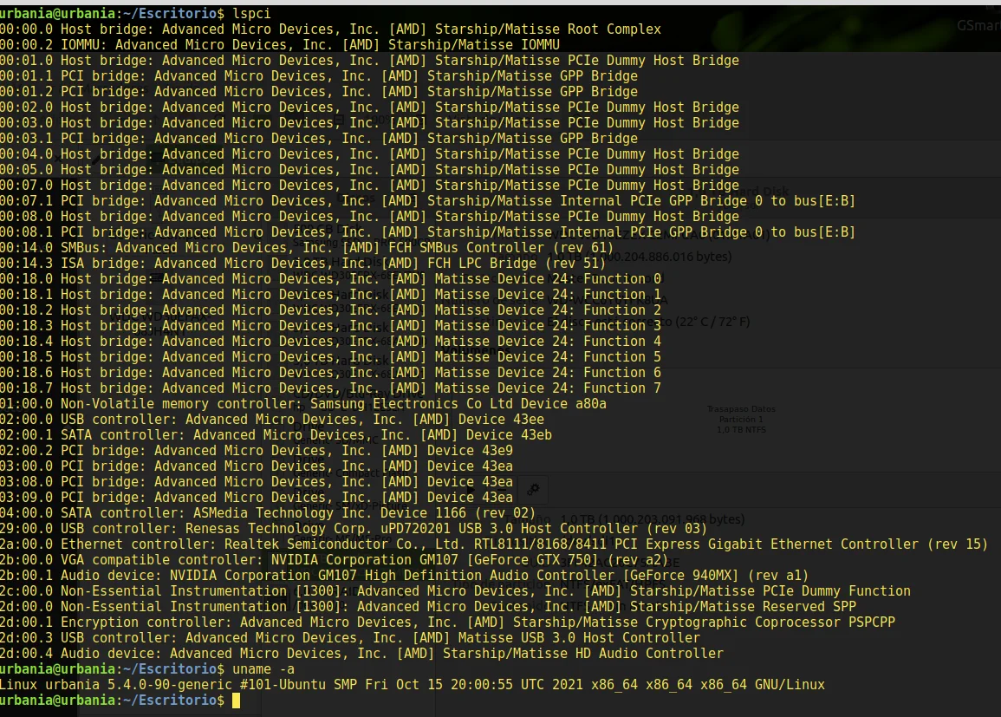Click the "lspci" command on the first prompt line
The image size is (1001, 717).
click(251, 13)
